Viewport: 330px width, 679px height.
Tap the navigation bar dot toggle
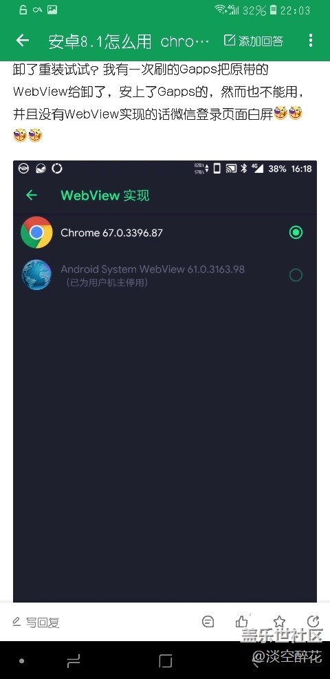(x=21, y=661)
